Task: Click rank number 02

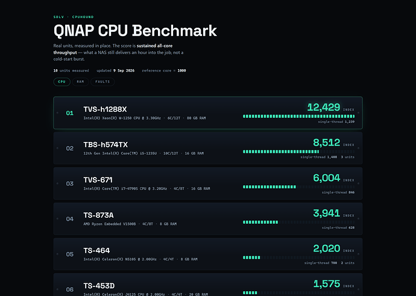Action: point(70,148)
